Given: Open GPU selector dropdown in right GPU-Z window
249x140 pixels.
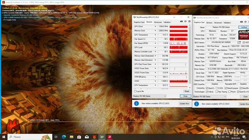Looking at the screenshot, I should (210, 96).
